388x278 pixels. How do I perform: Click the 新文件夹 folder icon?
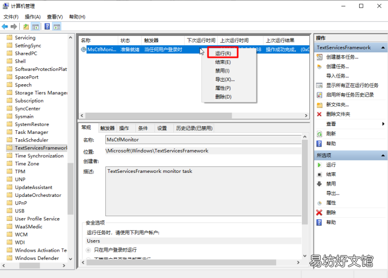click(x=319, y=105)
